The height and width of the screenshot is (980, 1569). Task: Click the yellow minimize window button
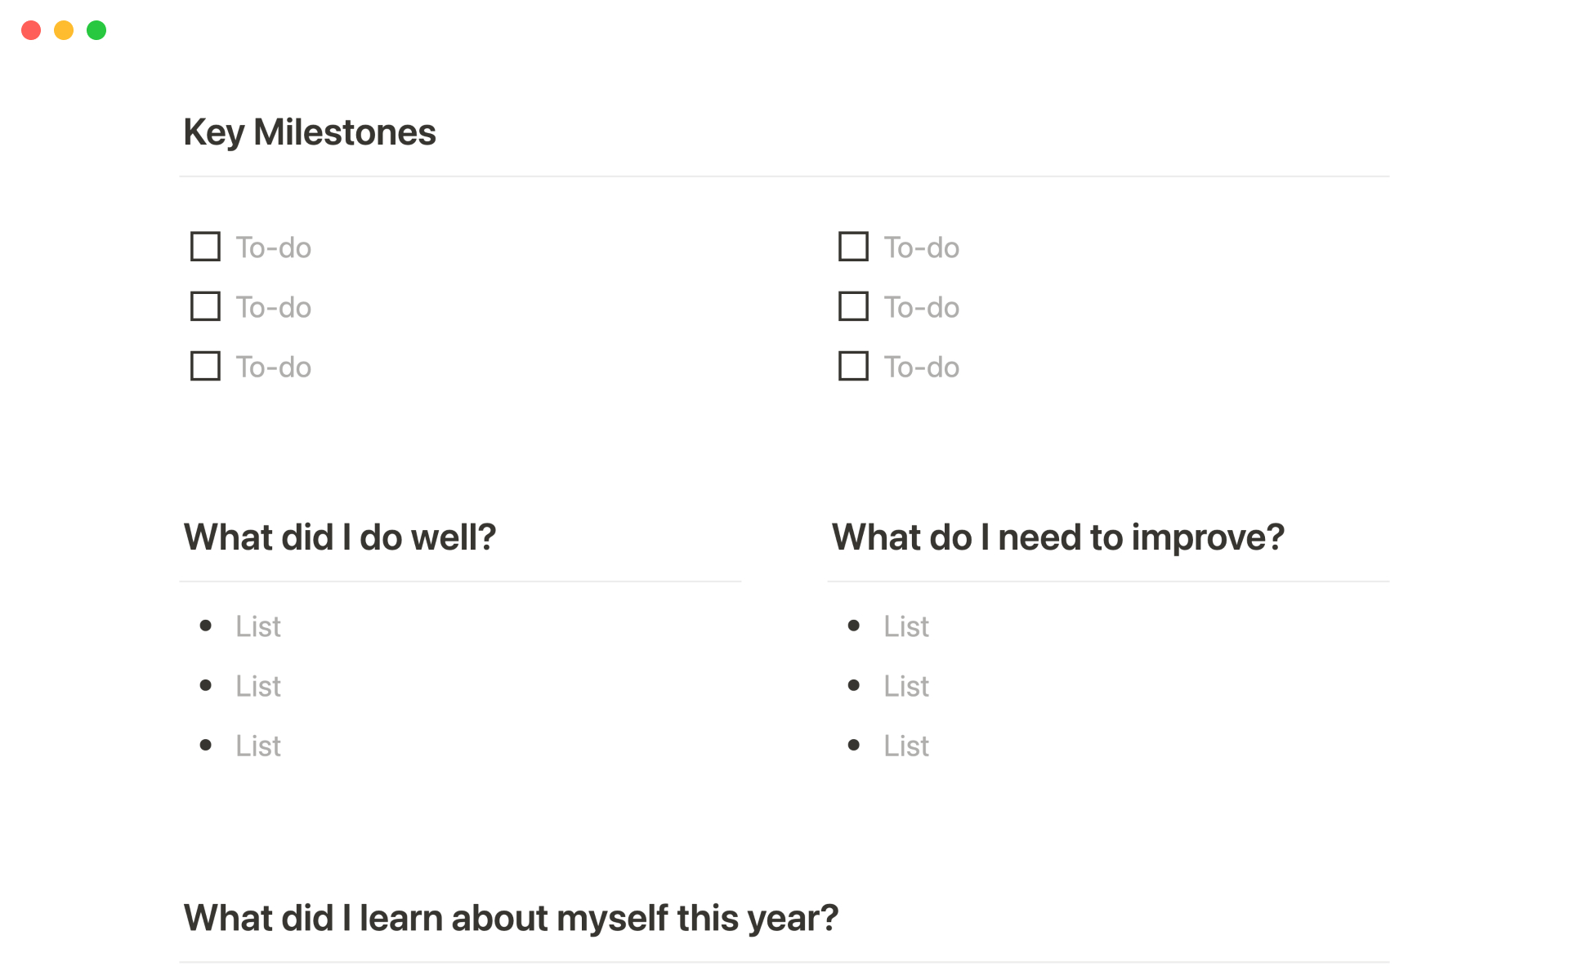pos(64,30)
